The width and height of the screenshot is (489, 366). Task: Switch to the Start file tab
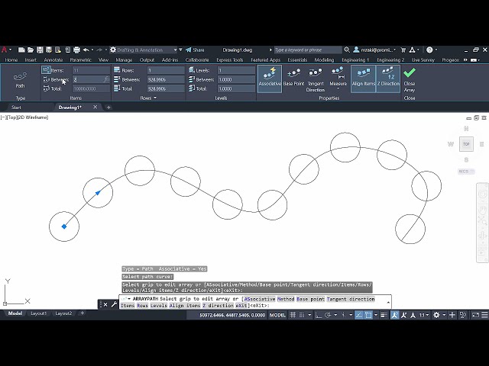click(16, 108)
